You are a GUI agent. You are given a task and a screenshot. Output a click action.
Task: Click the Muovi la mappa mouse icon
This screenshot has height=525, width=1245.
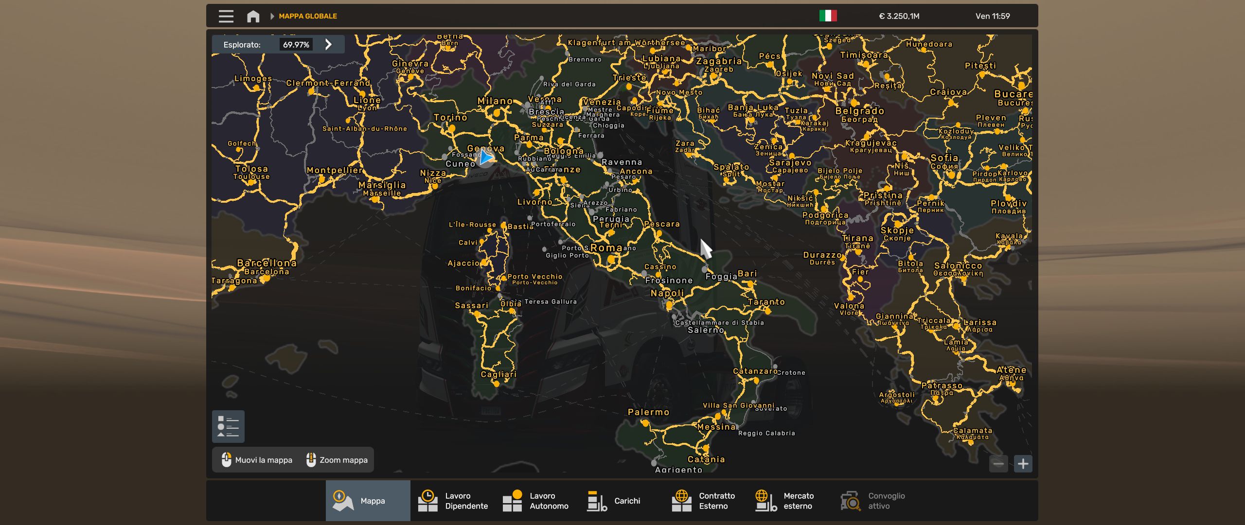point(226,460)
